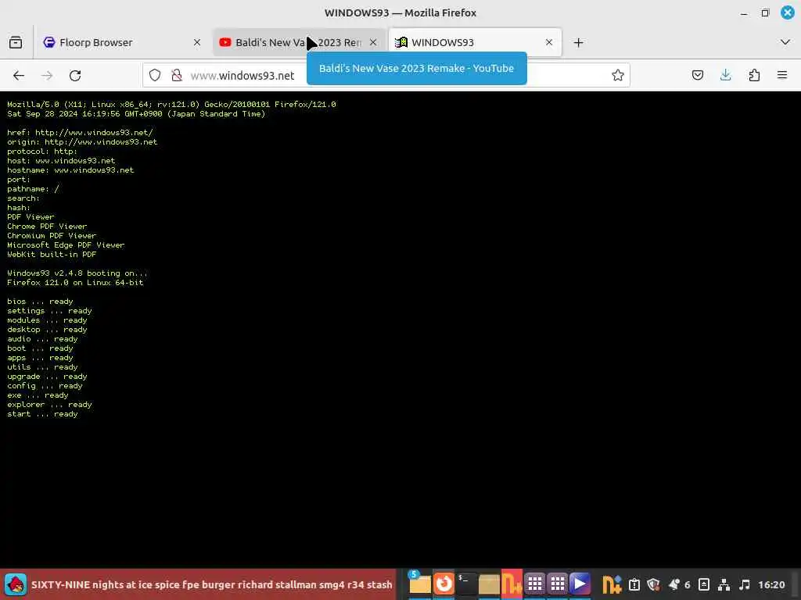The height and width of the screenshot is (600, 801).
Task: Reload the current page
Action: click(x=75, y=76)
